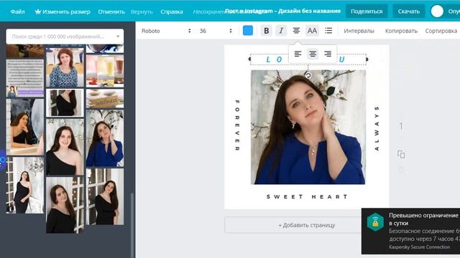The height and width of the screenshot is (258, 460).
Task: Choose center text alignment in popup
Action: click(313, 54)
